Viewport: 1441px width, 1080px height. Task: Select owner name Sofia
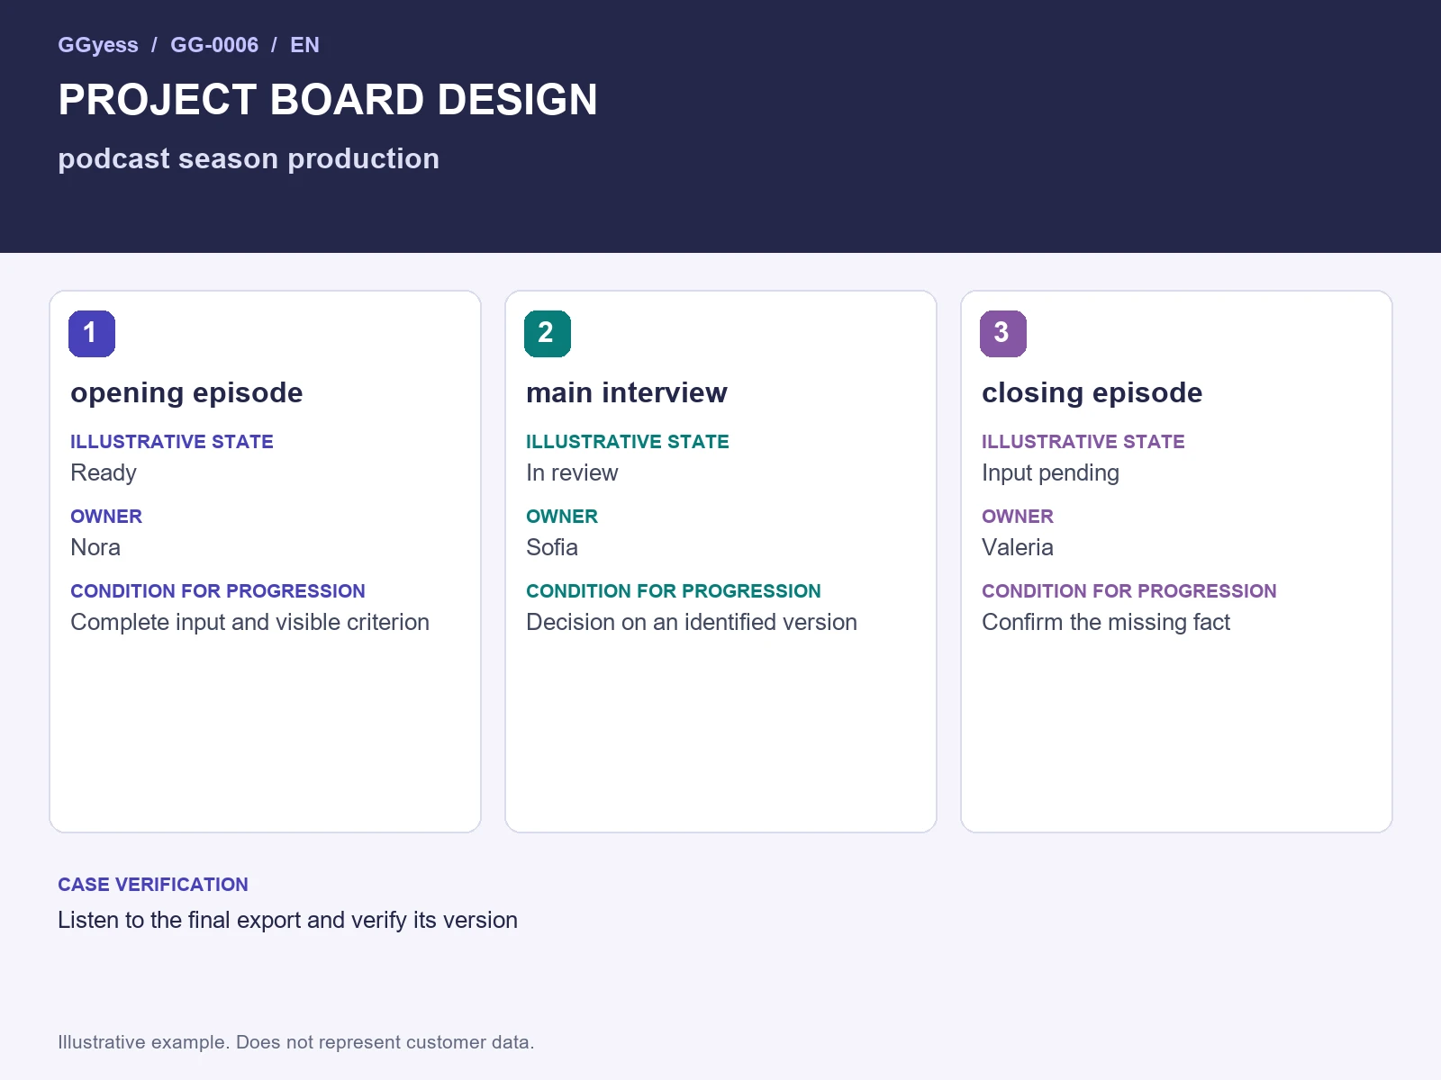point(552,547)
